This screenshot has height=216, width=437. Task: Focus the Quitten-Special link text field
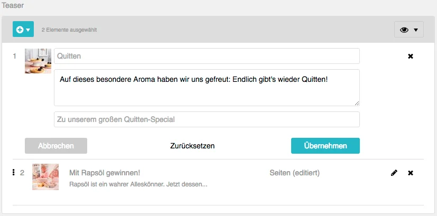tap(207, 119)
